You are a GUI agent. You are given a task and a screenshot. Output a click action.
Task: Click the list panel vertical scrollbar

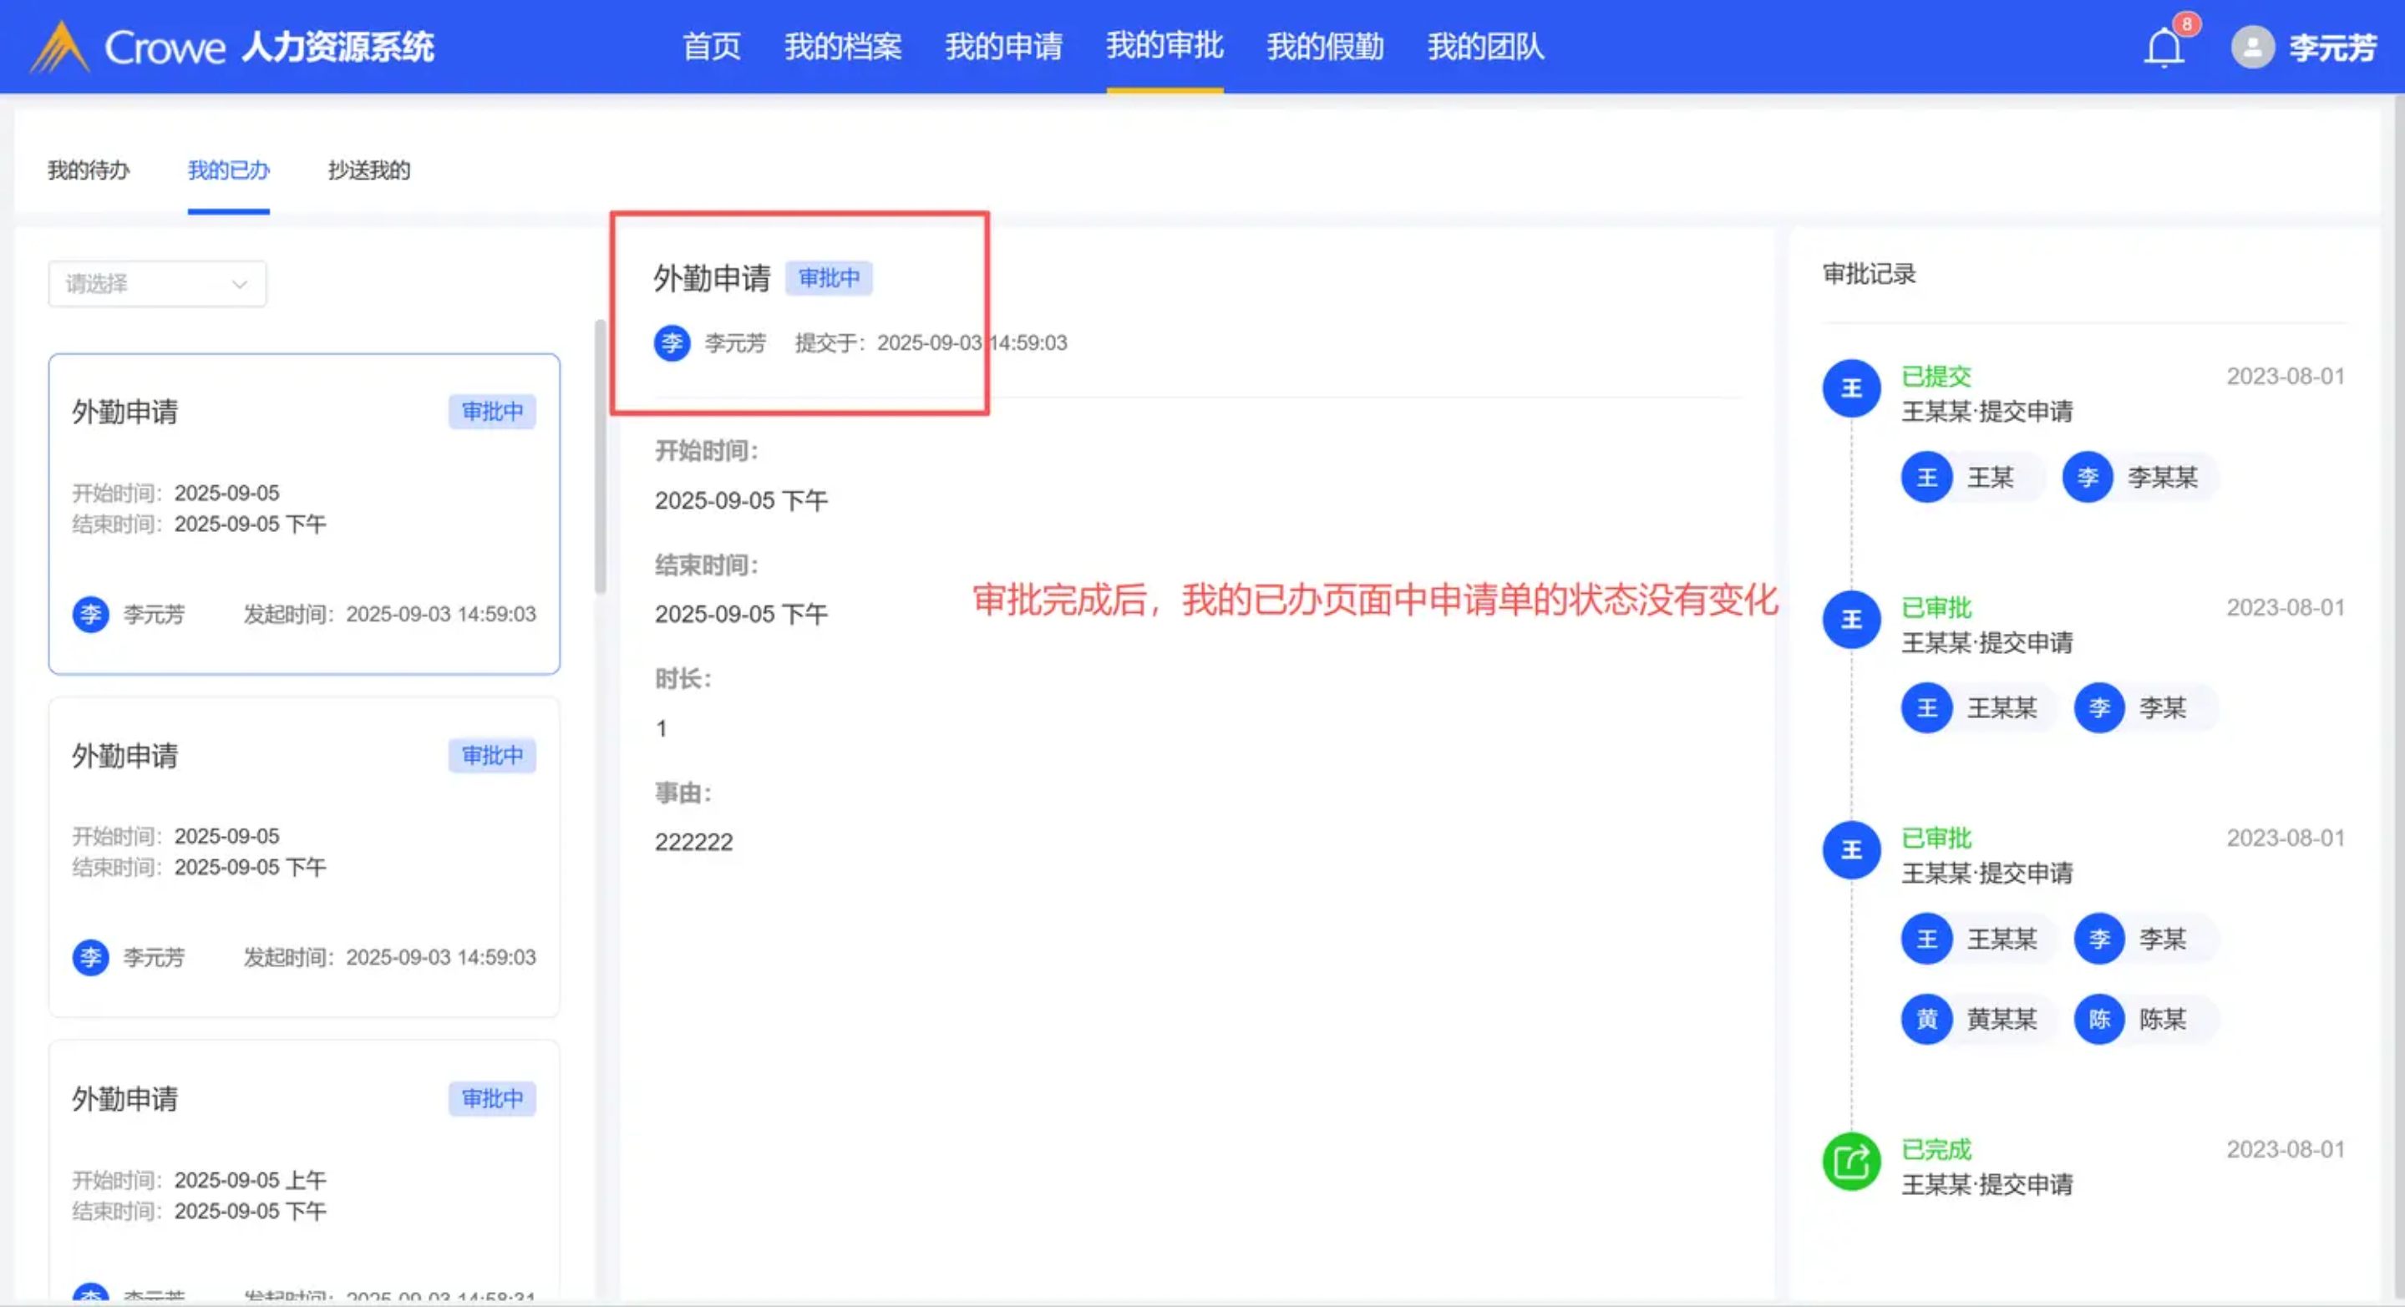[x=600, y=457]
